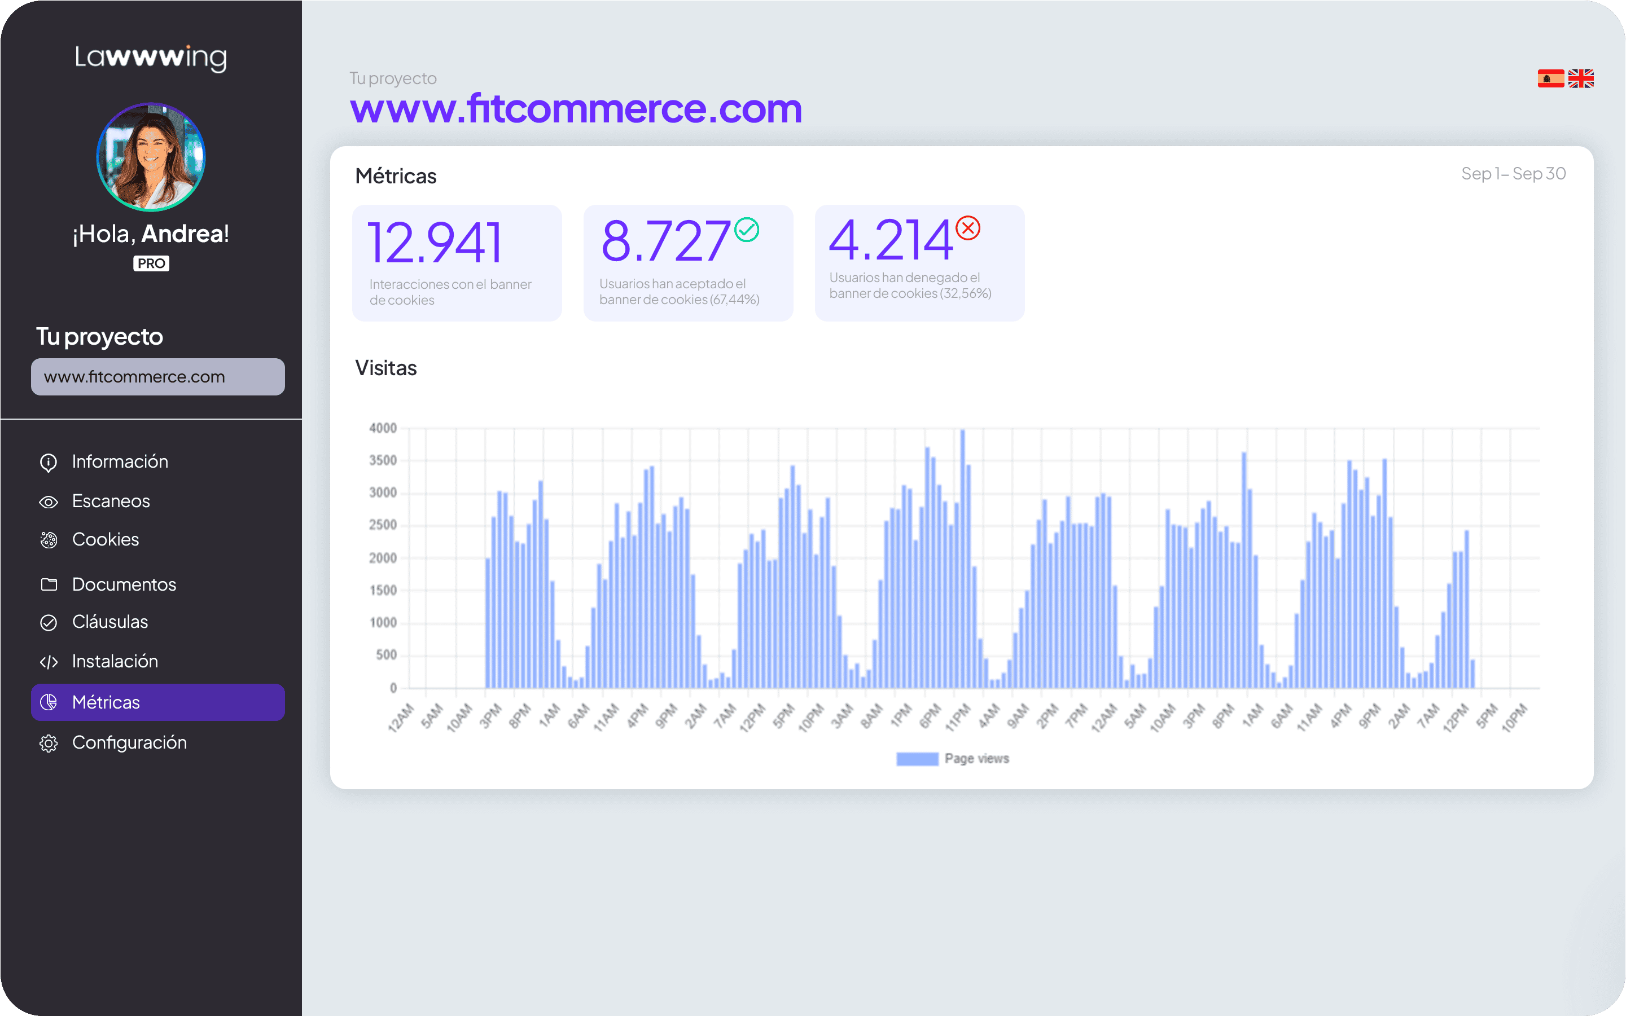The height and width of the screenshot is (1016, 1626).
Task: Click the Documentos folder icon
Action: tap(49, 584)
